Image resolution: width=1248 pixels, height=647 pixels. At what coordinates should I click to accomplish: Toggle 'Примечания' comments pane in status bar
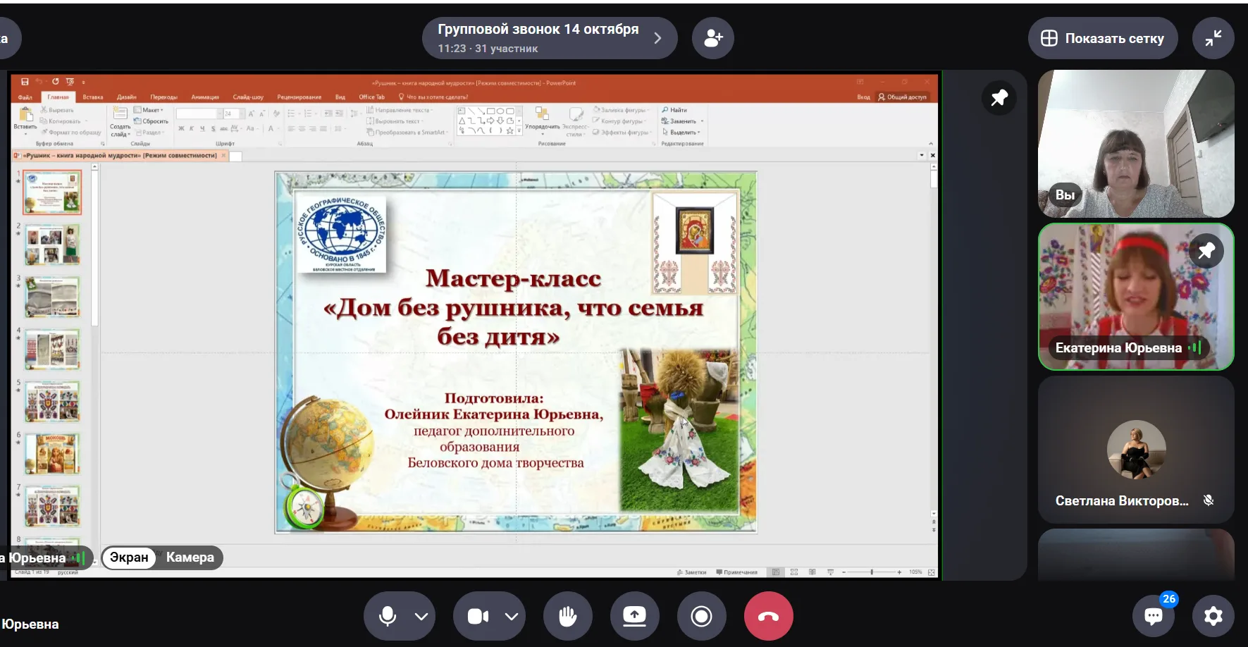coord(736,572)
